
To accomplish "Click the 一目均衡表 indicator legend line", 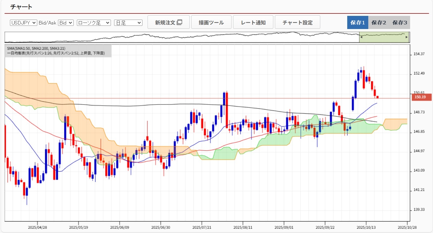I will pyautogui.click(x=56, y=53).
